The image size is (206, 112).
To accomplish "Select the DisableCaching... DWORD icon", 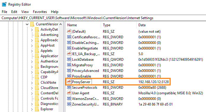I will 69,43.
